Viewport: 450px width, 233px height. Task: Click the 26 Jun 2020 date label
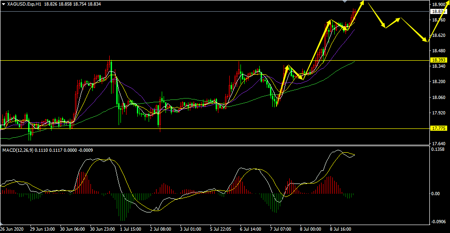point(12,229)
